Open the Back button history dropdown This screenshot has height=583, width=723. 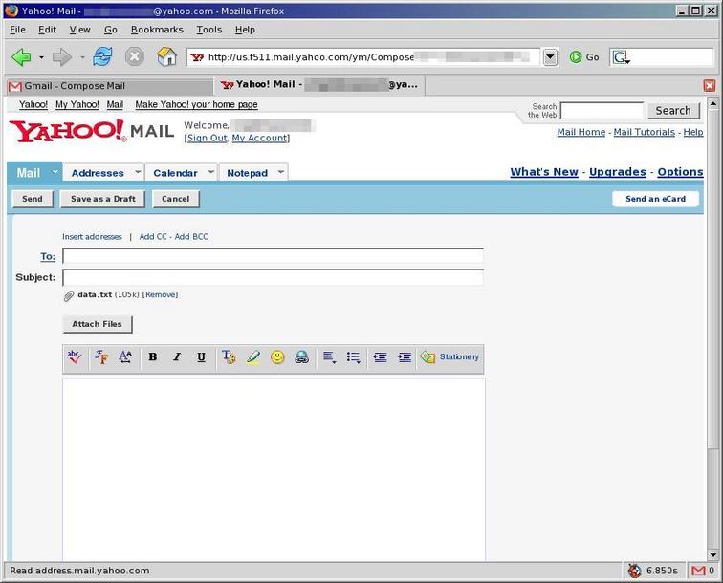pos(41,57)
